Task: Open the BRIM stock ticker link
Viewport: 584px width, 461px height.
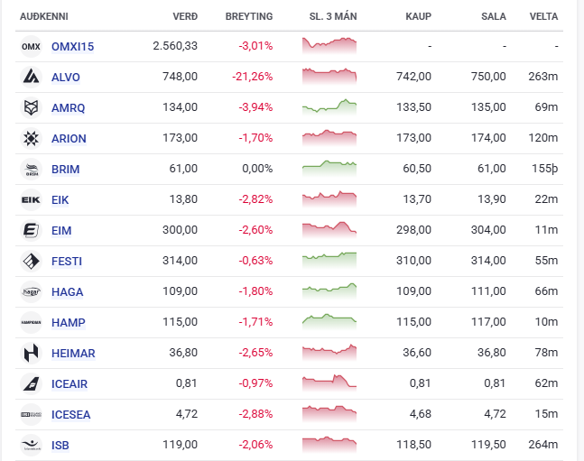Action: (65, 169)
